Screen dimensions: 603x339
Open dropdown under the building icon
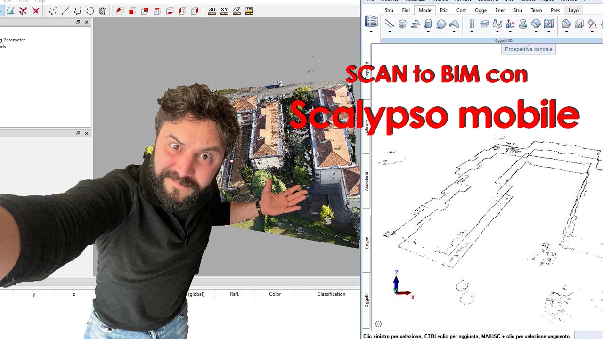coord(371,31)
